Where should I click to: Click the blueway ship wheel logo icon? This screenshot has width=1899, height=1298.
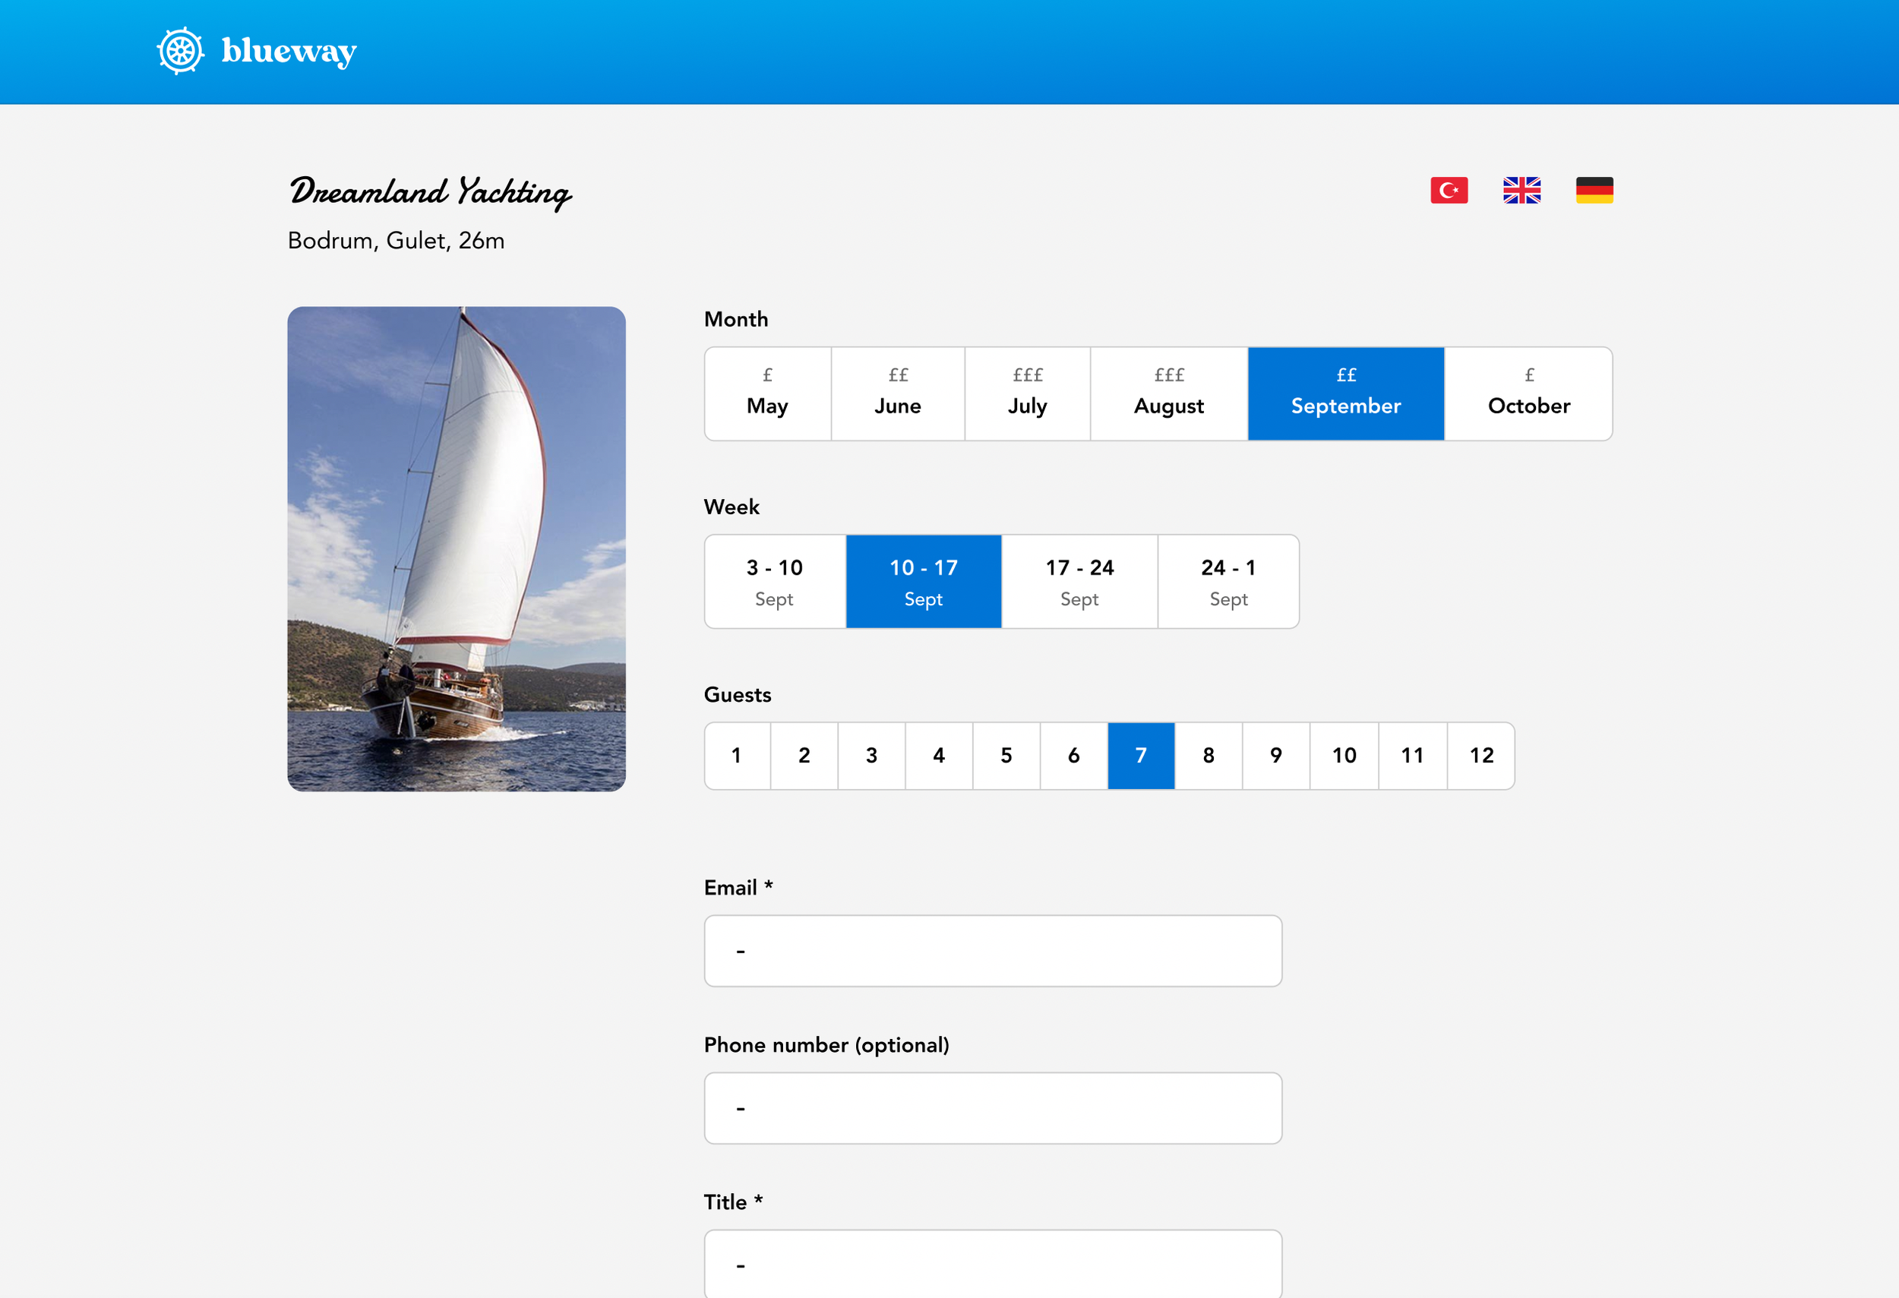click(180, 52)
